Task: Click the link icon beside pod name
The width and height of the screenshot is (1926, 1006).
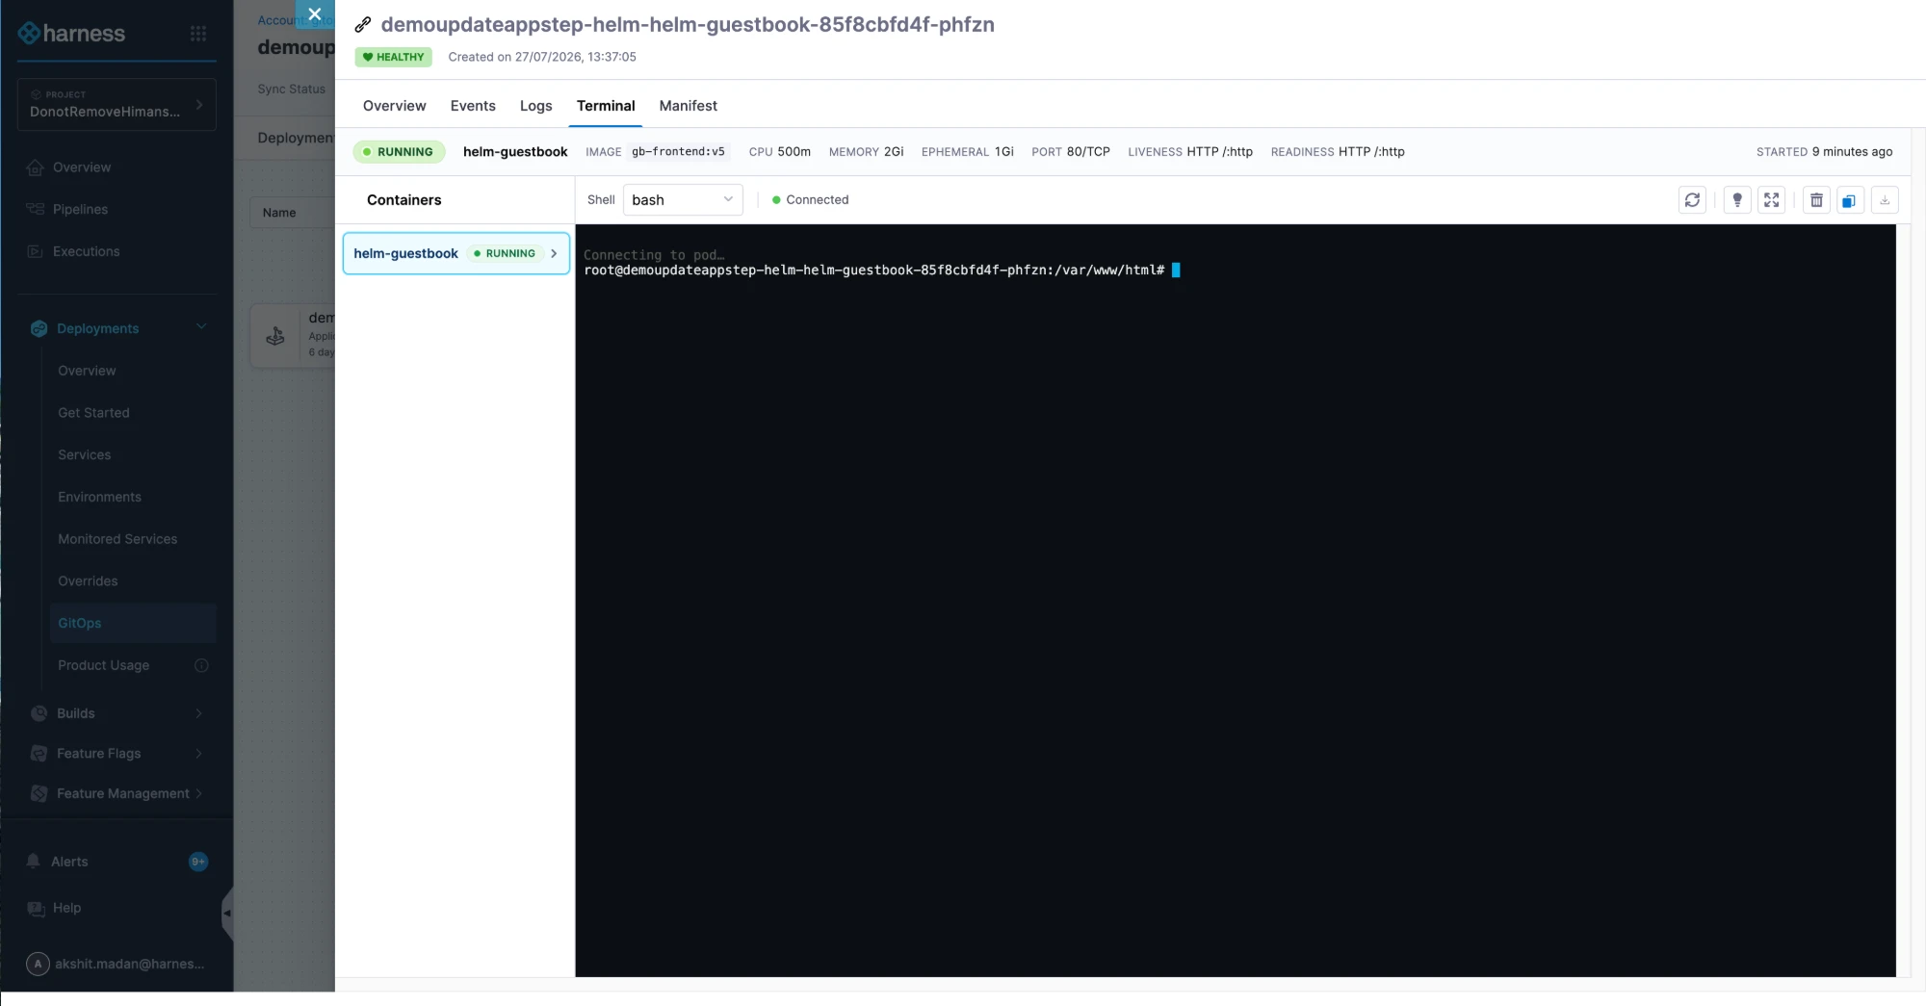Action: [x=363, y=25]
